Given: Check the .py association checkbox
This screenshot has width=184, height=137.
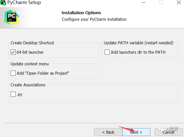Looking at the screenshot, I should pos(13,94).
